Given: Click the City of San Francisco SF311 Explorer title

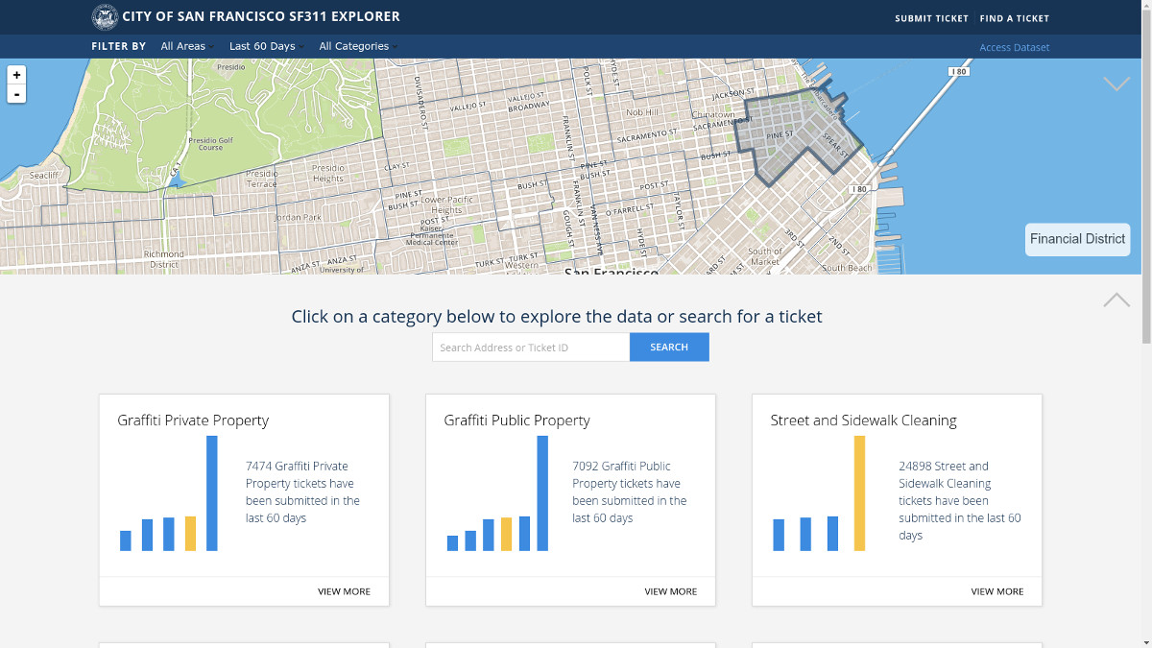Looking at the screenshot, I should coord(261,16).
